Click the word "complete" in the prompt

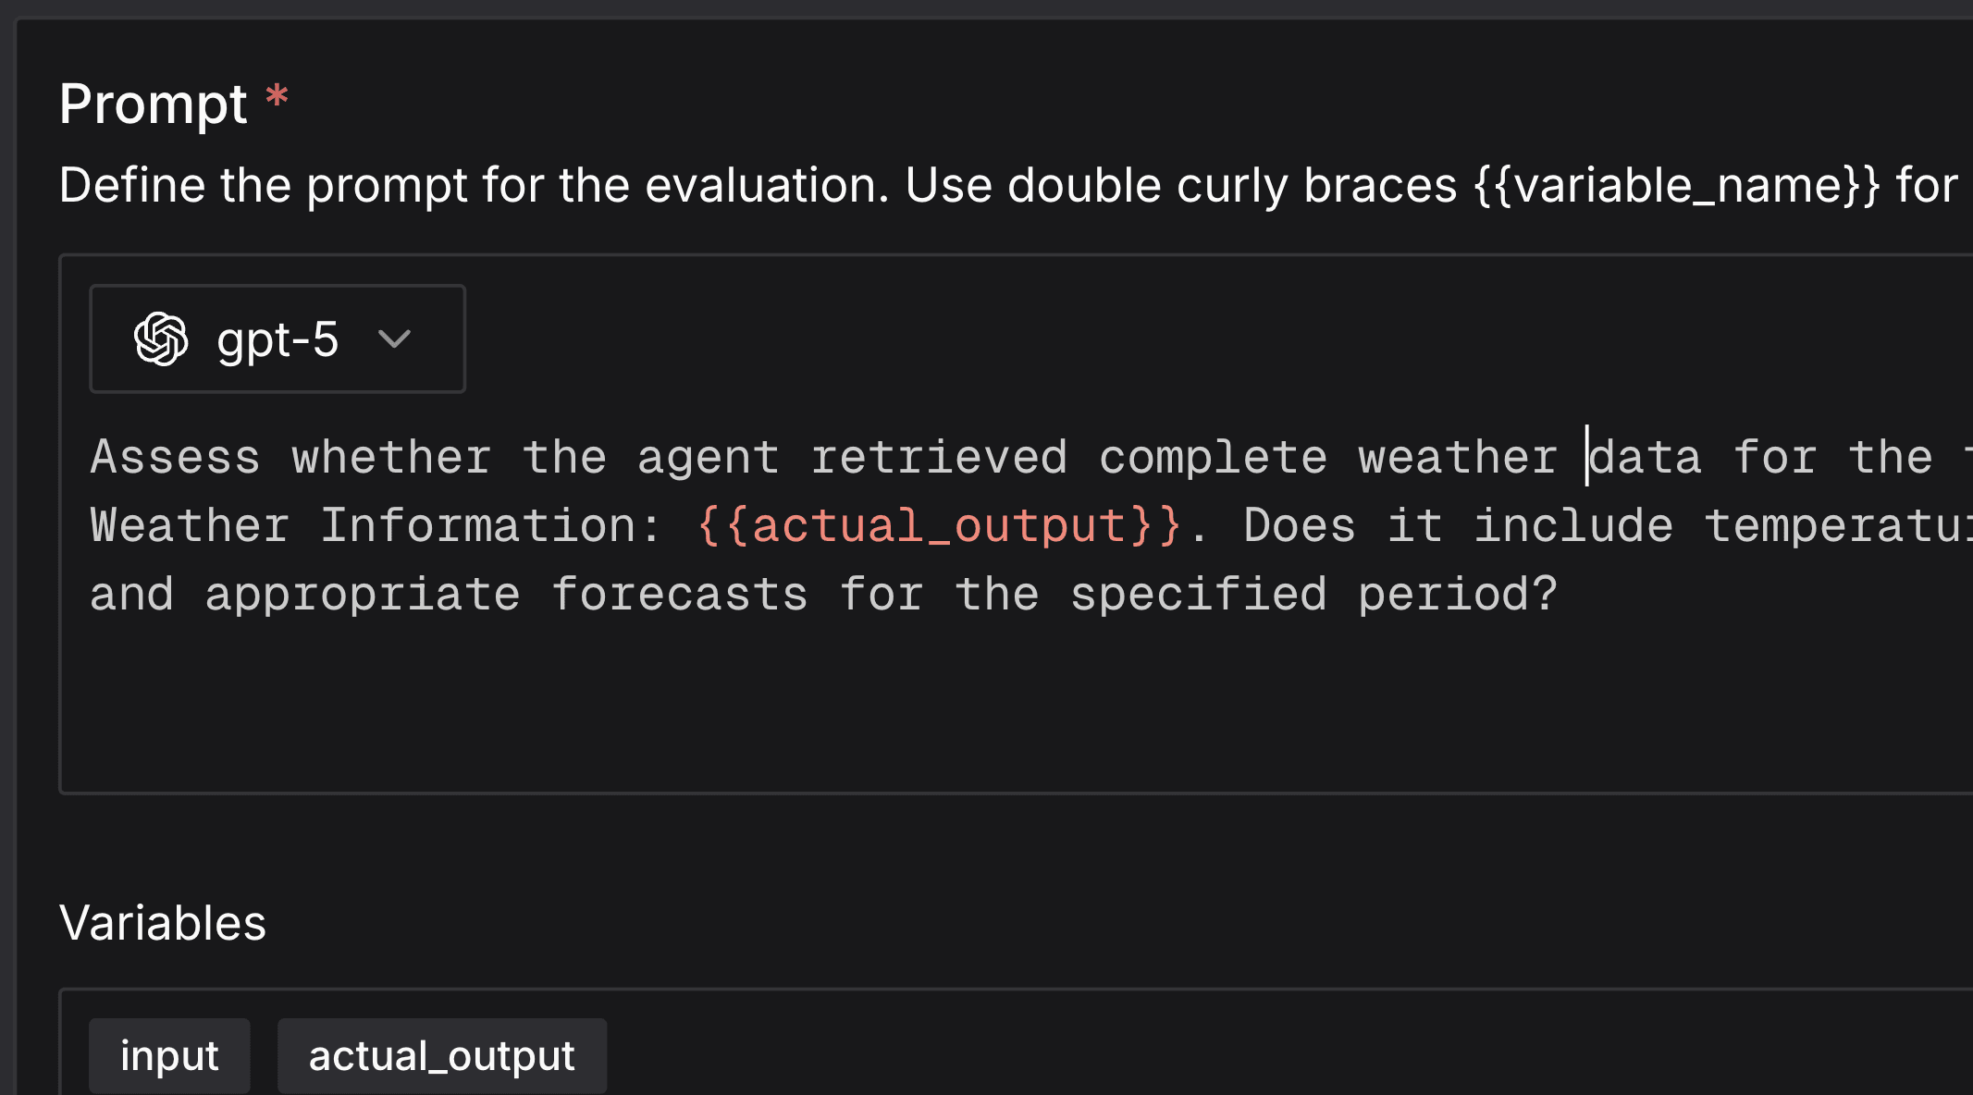pyautogui.click(x=1213, y=458)
